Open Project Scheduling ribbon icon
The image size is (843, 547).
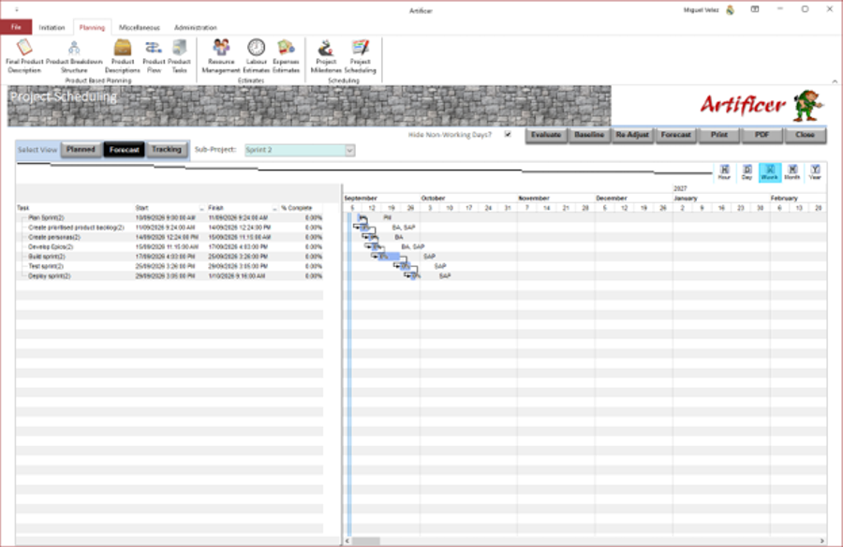point(361,56)
